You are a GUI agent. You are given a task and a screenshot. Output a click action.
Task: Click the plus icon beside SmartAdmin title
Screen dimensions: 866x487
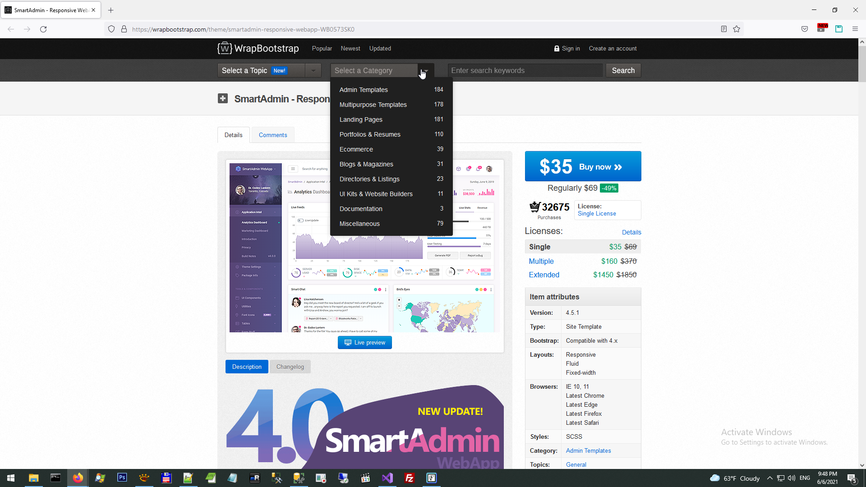click(x=223, y=98)
